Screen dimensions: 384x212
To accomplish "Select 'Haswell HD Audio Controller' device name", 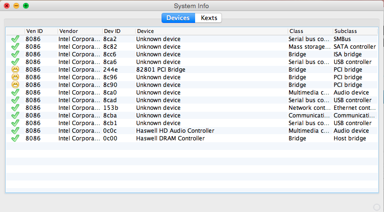I will point(175,131).
